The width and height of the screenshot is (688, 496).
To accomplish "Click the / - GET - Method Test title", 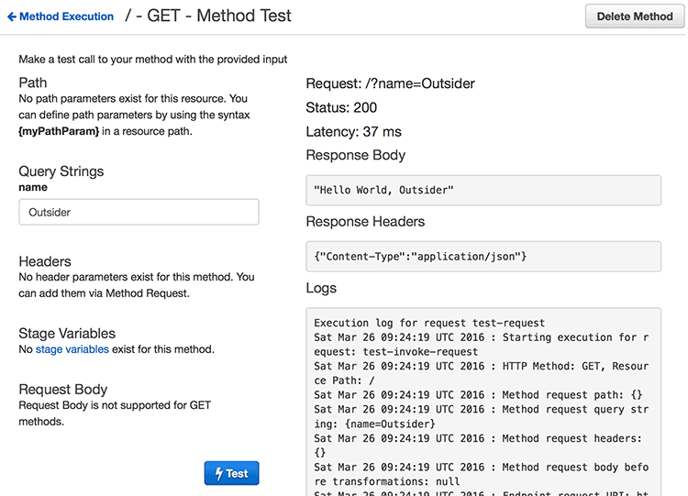I will [208, 16].
